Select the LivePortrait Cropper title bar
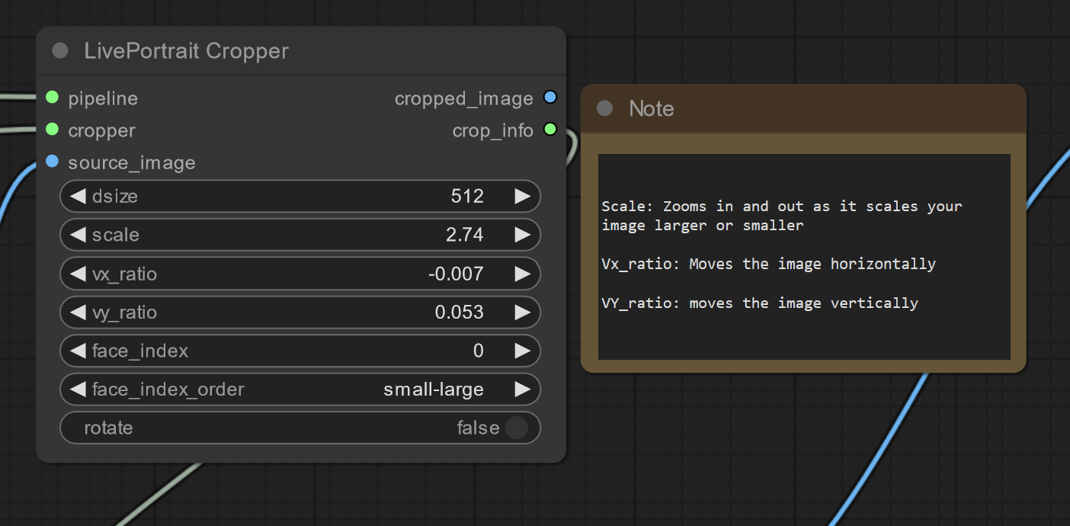The width and height of the screenshot is (1070, 526). coord(301,51)
